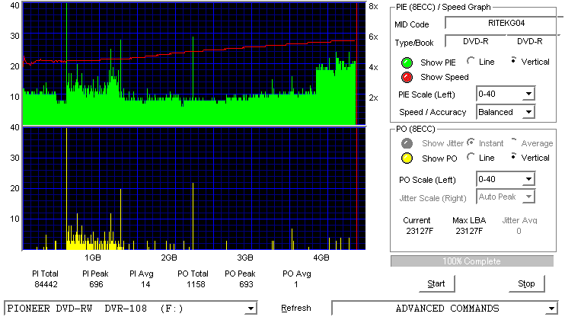Click the Jitter Avg value 0
This screenshot has height=320, width=565.
tap(519, 231)
